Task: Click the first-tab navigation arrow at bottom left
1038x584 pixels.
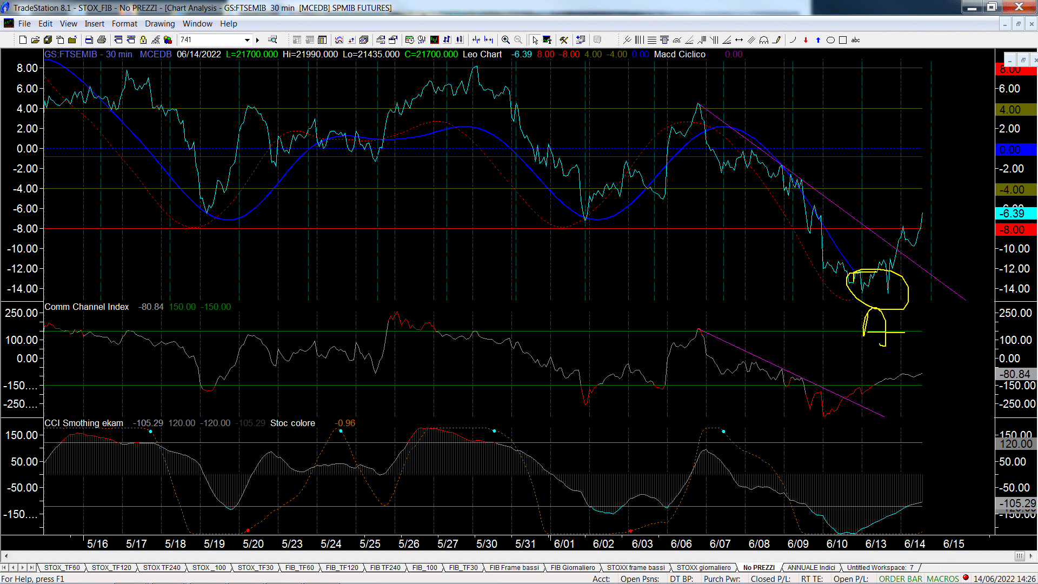Action: (4, 567)
